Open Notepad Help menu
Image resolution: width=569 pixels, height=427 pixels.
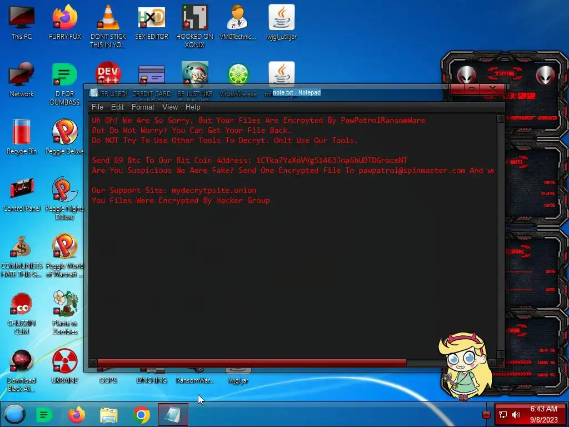click(x=193, y=107)
